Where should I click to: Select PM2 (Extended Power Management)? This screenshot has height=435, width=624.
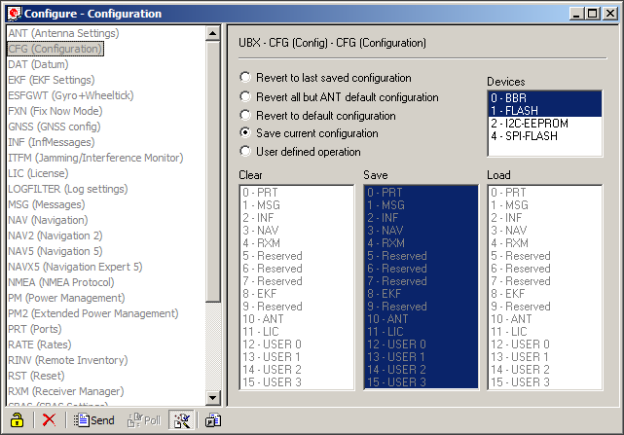tap(93, 313)
